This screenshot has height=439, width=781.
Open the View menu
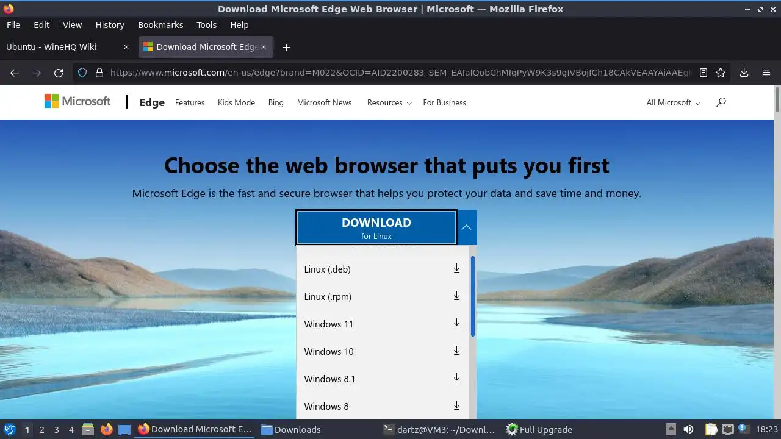pyautogui.click(x=72, y=25)
